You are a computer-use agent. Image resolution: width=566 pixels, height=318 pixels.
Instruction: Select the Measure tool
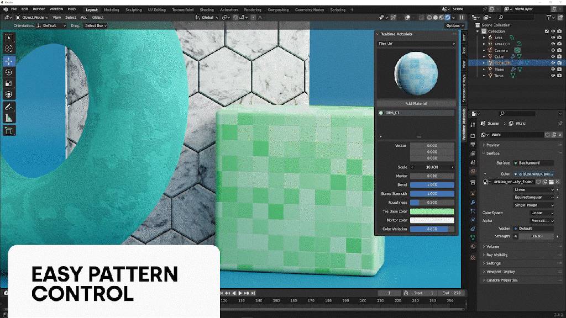9,118
